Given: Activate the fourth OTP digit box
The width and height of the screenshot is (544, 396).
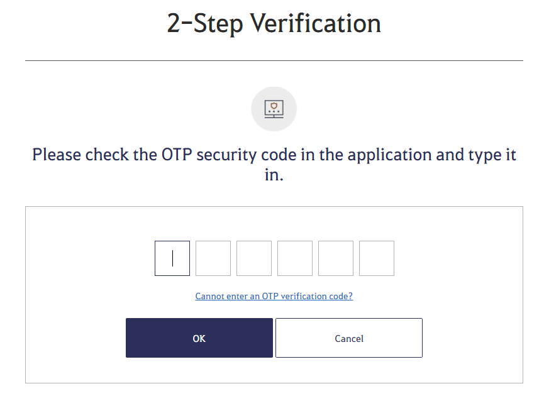Looking at the screenshot, I should (x=295, y=258).
